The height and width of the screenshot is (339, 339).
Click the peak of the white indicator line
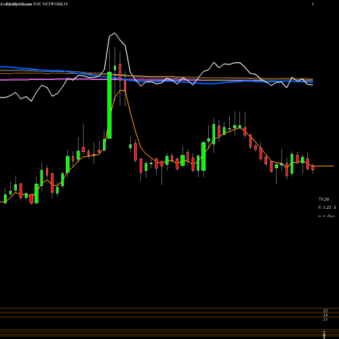(x=115, y=33)
